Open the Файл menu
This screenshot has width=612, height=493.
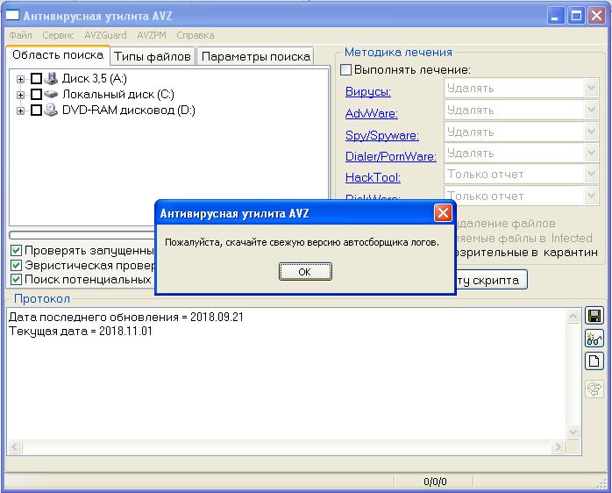click(x=21, y=35)
